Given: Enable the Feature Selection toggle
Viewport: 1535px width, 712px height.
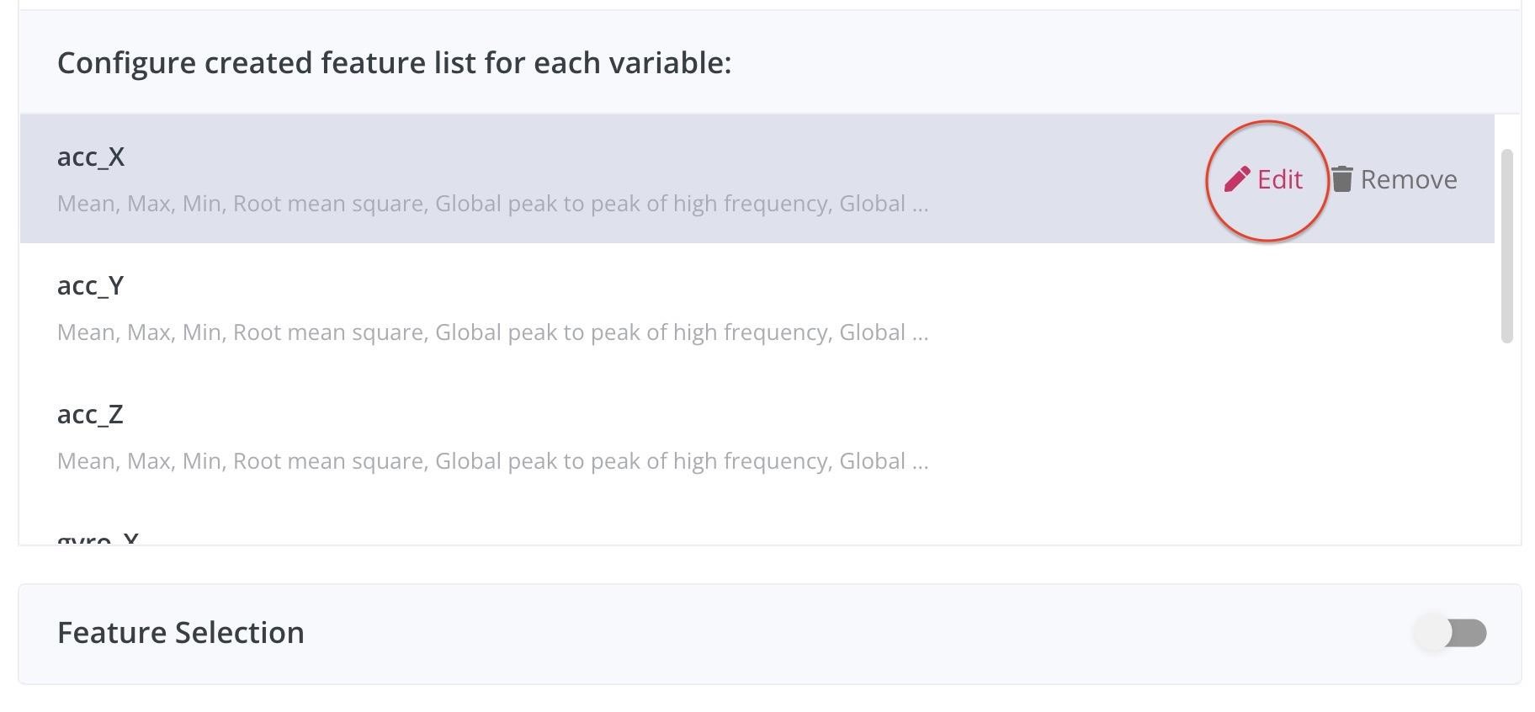Looking at the screenshot, I should point(1451,633).
